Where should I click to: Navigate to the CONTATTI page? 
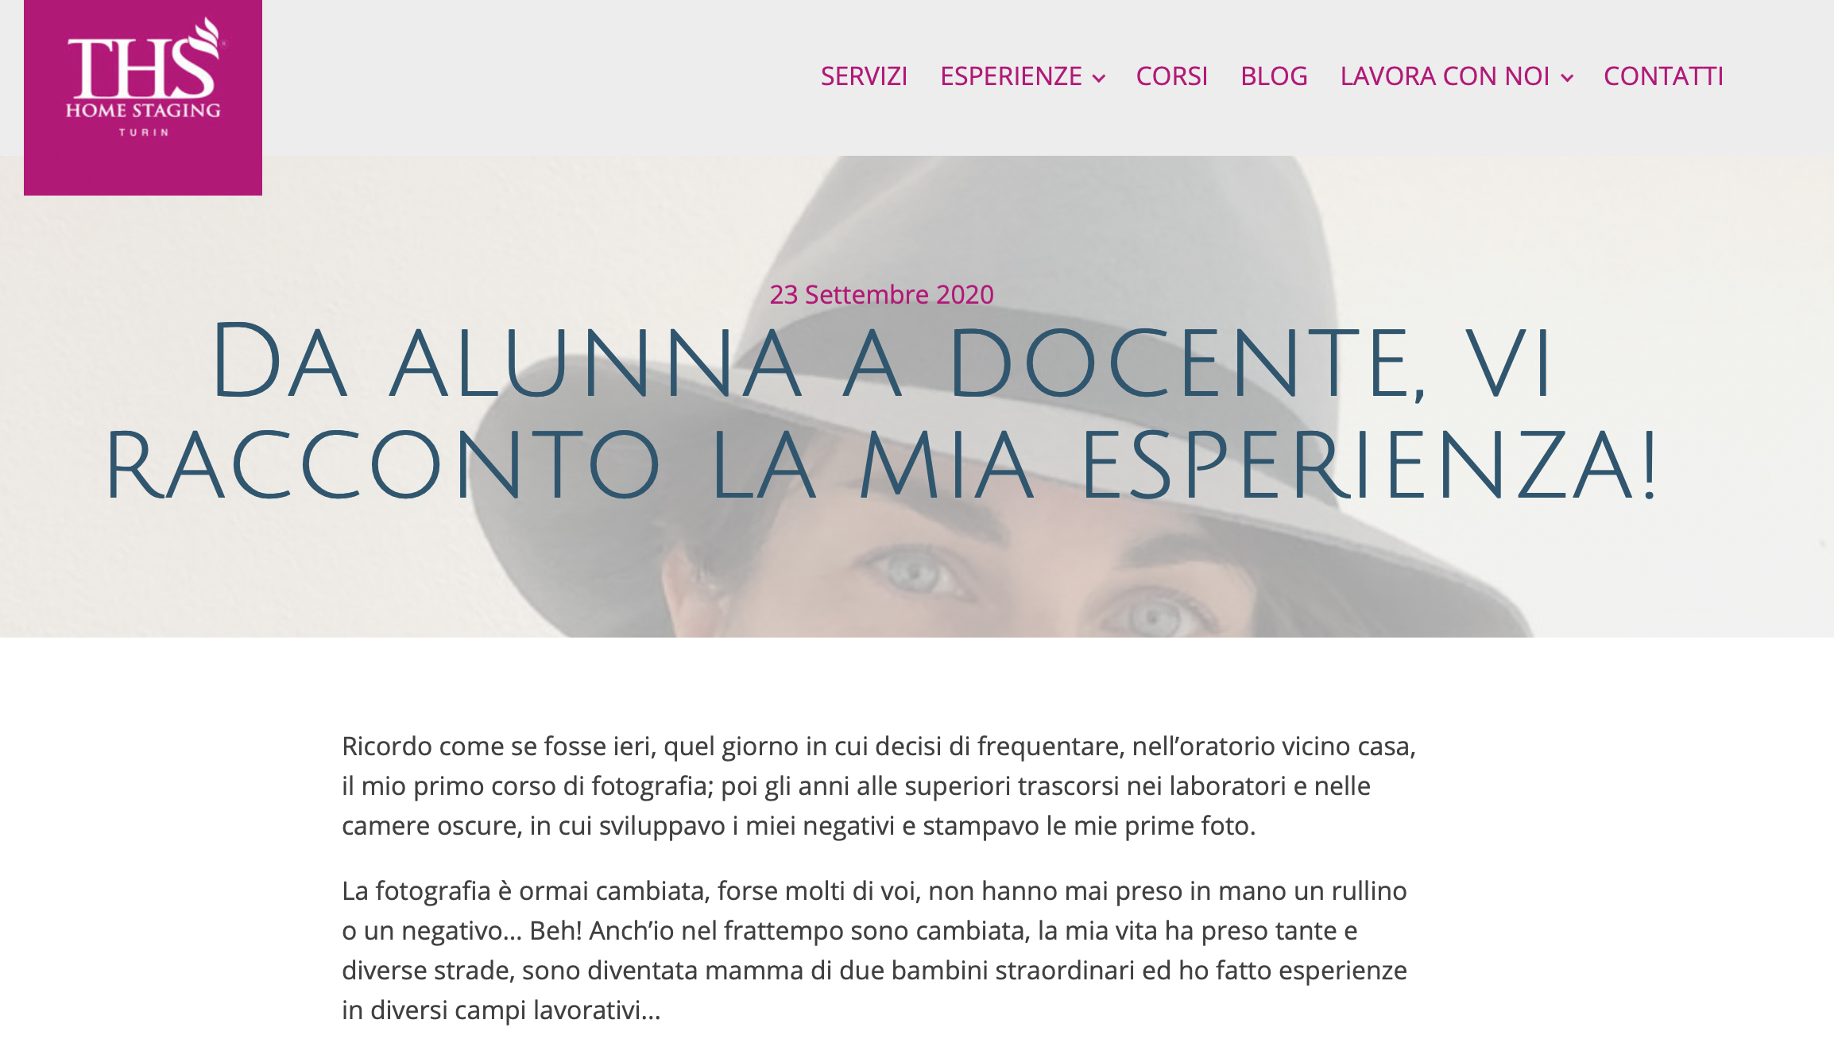click(x=1663, y=76)
